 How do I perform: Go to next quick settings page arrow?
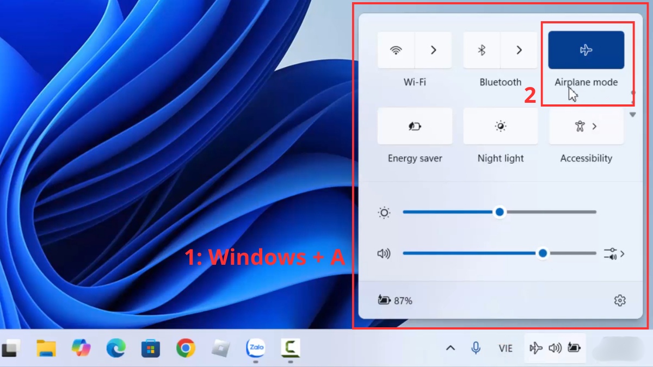632,115
